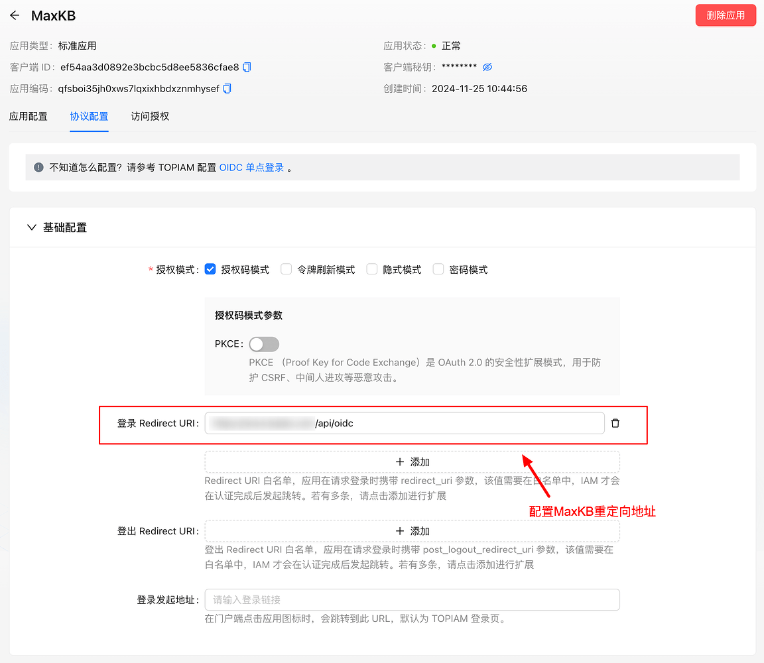764x663 pixels.
Task: Reveal the 客户端秘钥 with eye icon
Action: point(487,67)
